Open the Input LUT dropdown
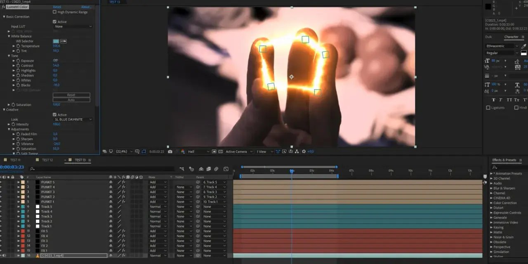The image size is (528, 264). 73,26
